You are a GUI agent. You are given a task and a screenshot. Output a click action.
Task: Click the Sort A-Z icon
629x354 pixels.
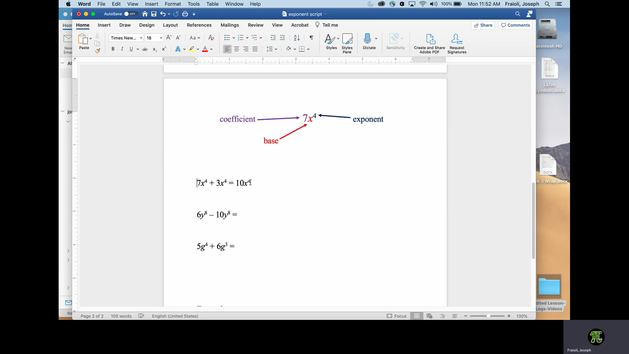click(297, 38)
